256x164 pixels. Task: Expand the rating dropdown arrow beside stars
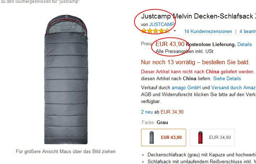click(175, 31)
